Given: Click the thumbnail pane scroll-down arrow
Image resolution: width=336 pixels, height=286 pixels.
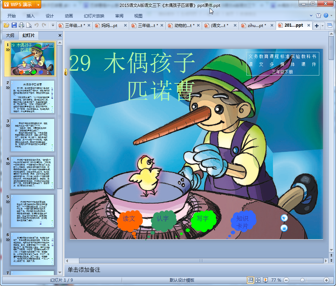Looking at the screenshot, I should coord(60,272).
